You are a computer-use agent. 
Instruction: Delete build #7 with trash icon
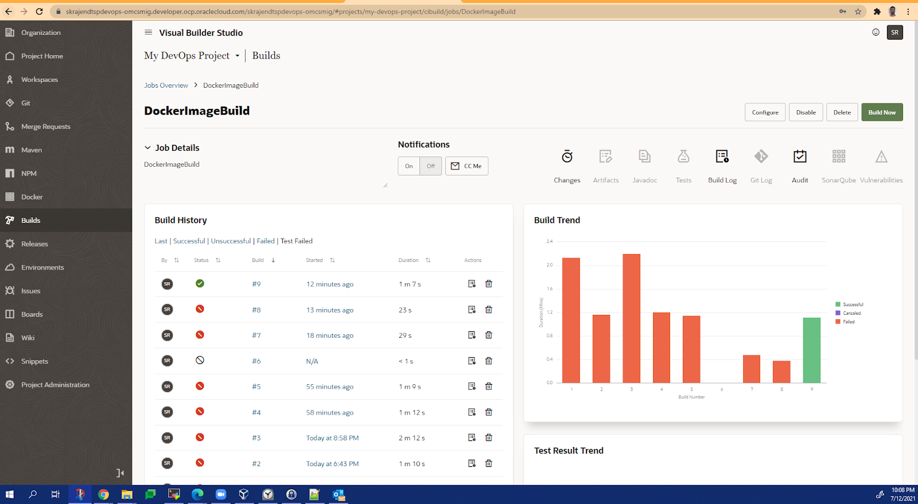(489, 335)
